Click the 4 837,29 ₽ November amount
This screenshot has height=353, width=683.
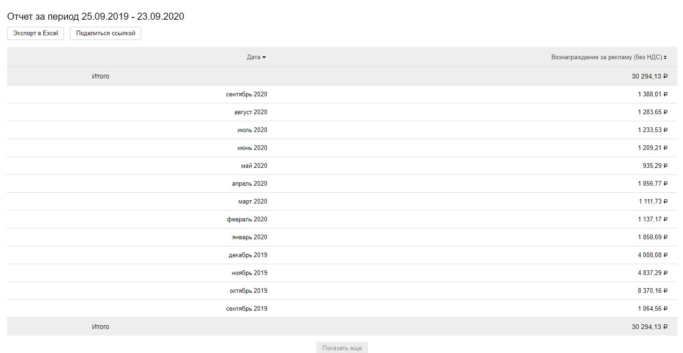coord(652,273)
